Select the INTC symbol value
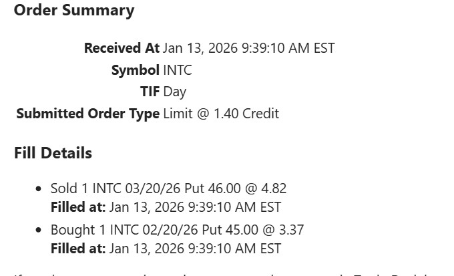Screen dimensions: 454x276 (178, 70)
